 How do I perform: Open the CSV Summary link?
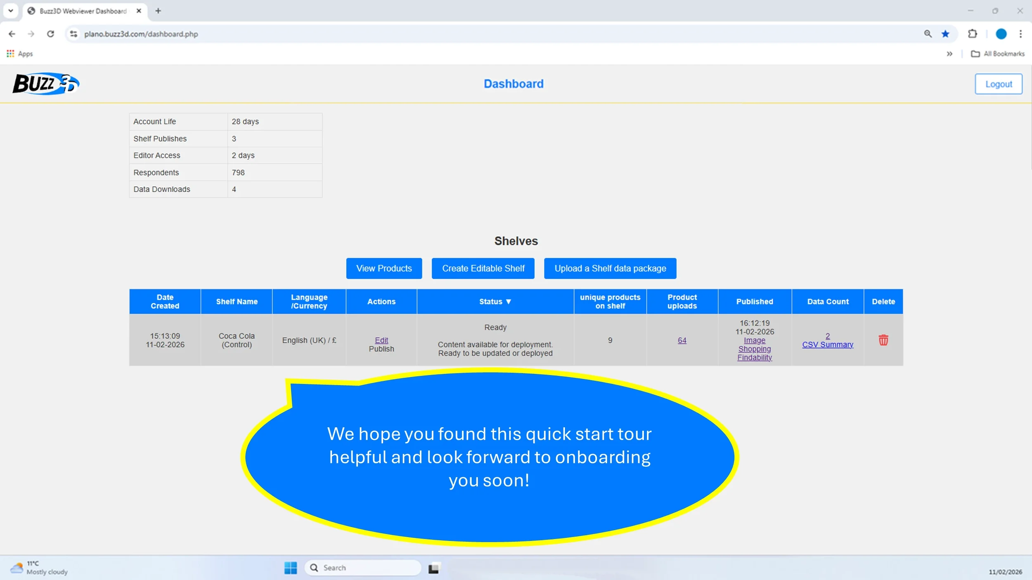(x=827, y=344)
